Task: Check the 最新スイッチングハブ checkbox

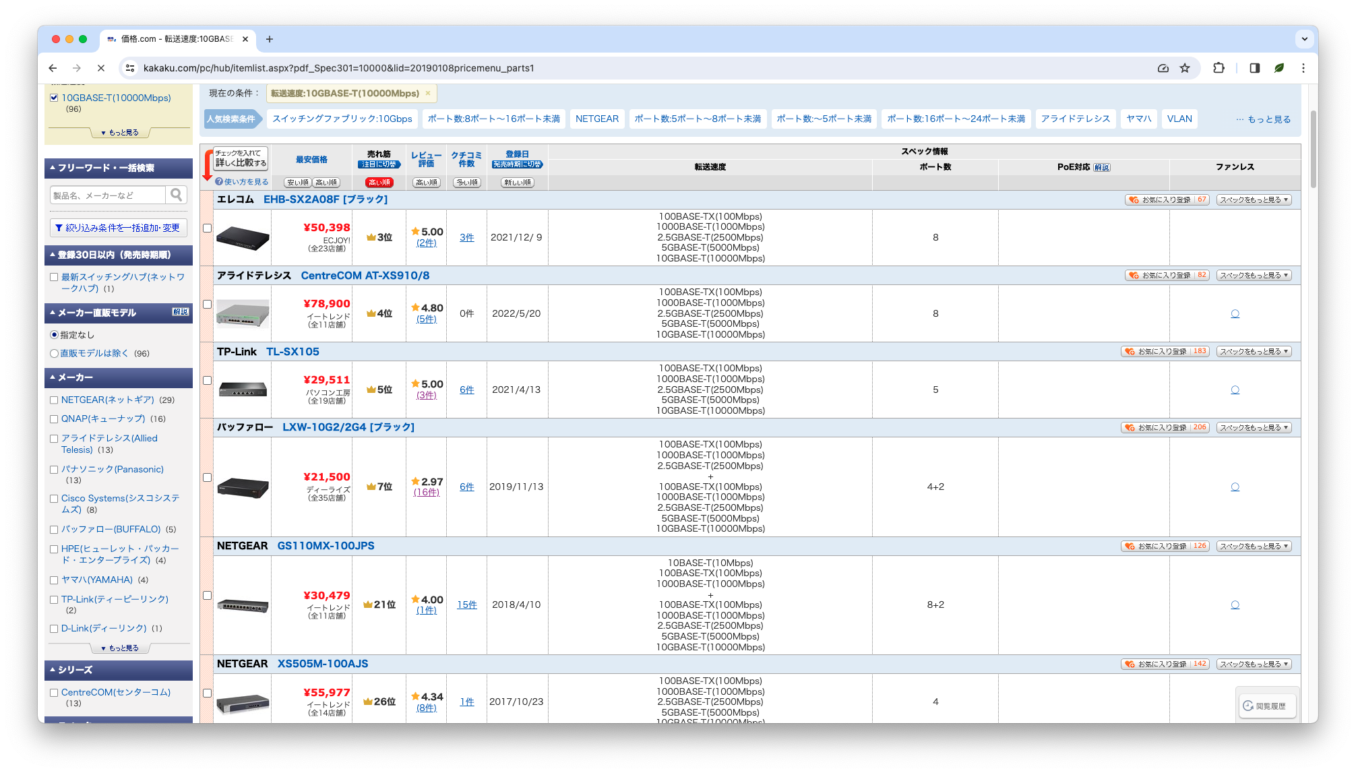Action: (x=54, y=277)
